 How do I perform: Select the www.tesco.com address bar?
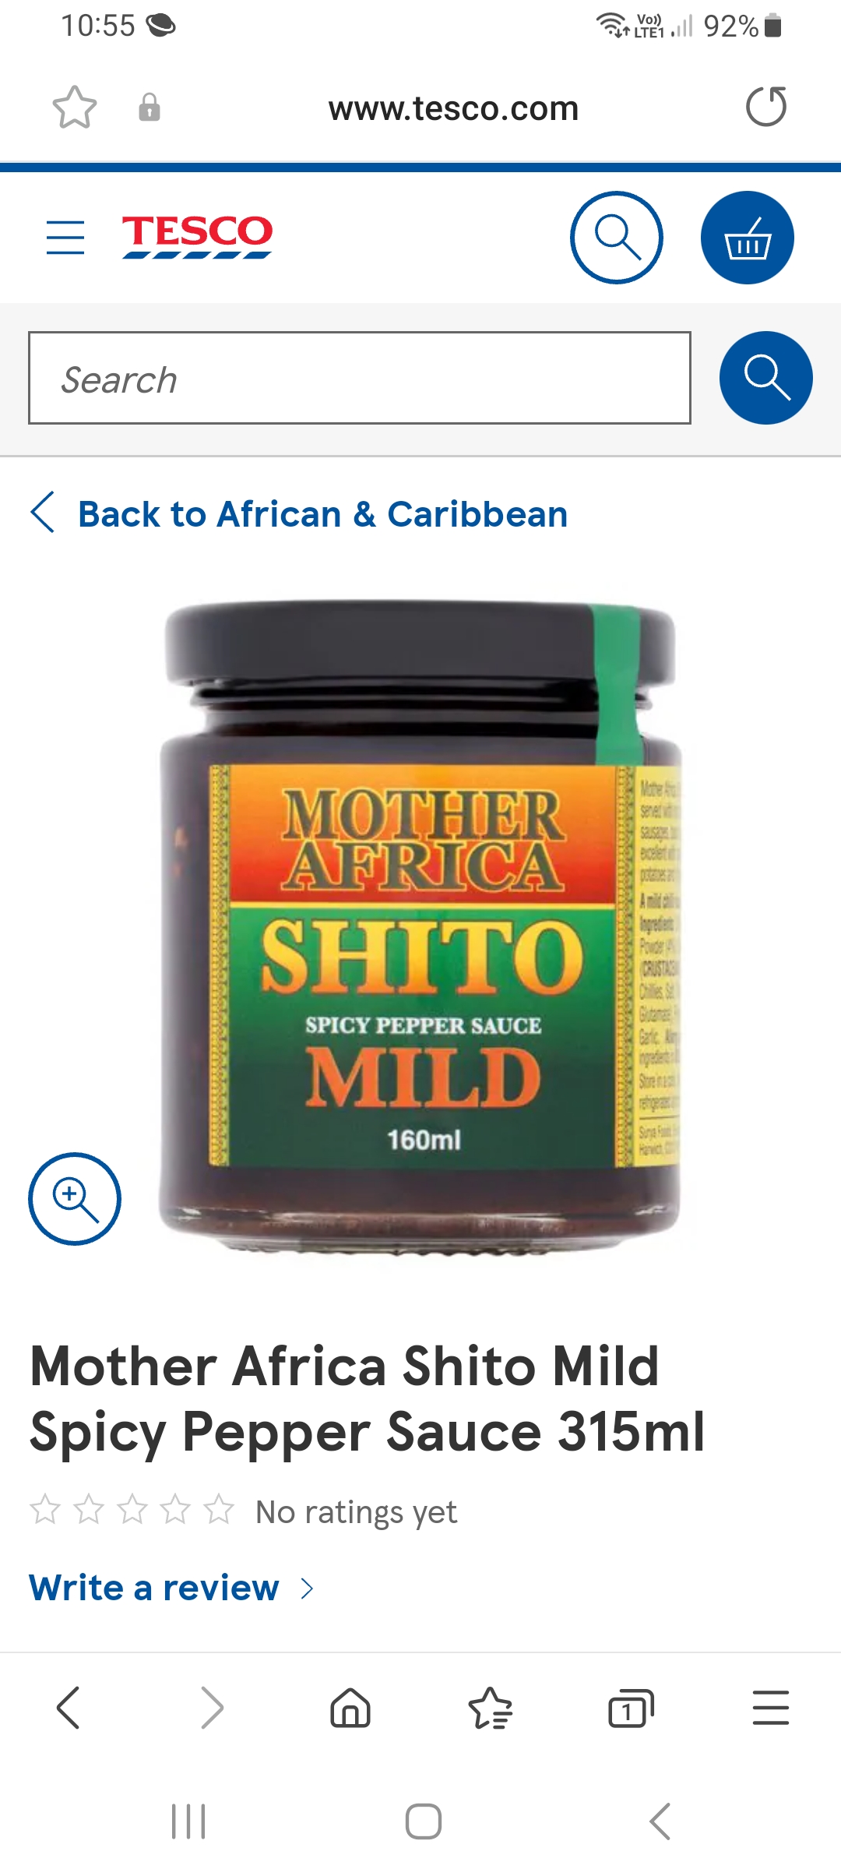click(453, 108)
